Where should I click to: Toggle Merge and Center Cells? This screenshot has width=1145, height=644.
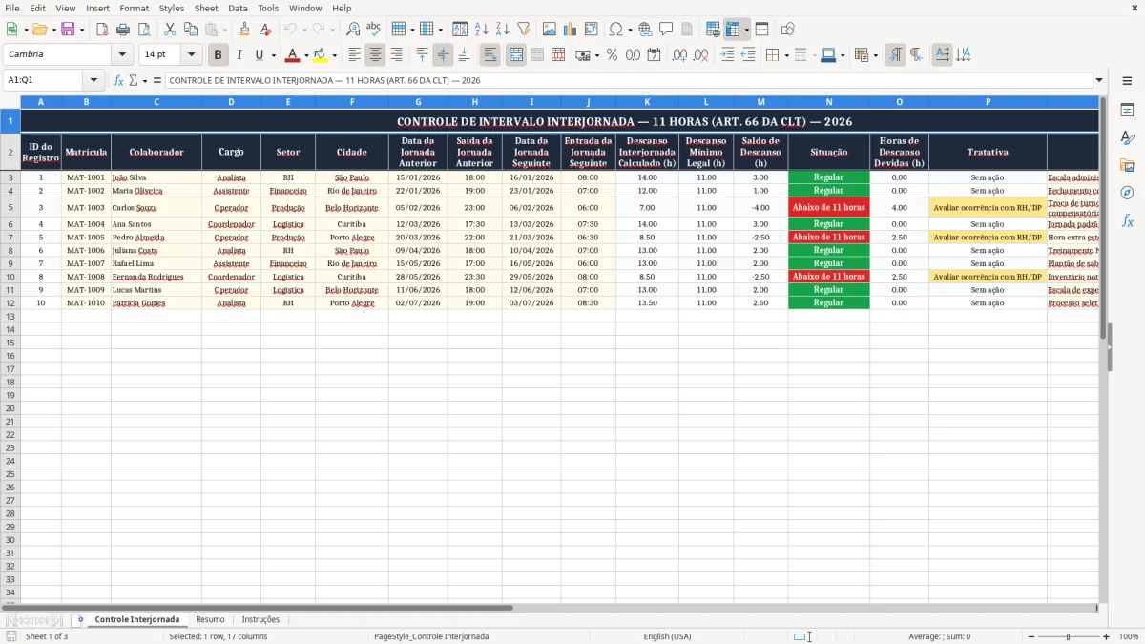pos(516,55)
